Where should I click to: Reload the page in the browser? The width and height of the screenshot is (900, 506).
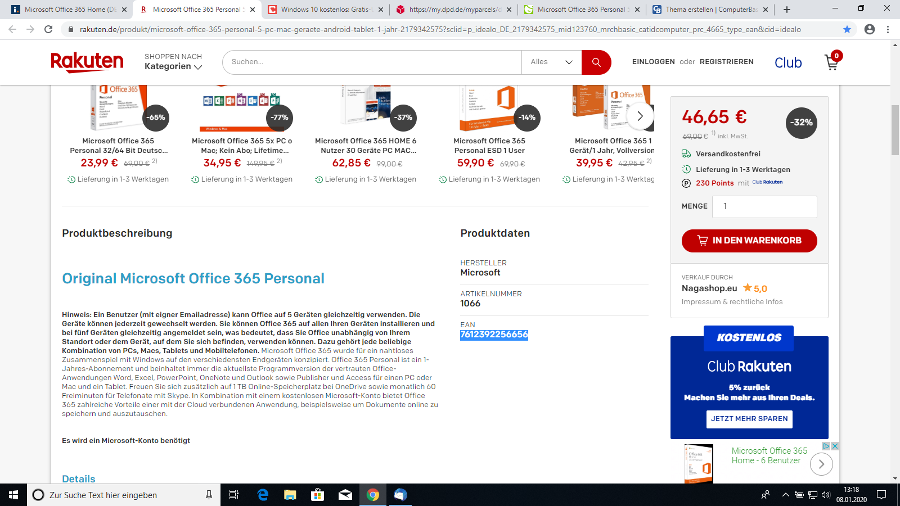(x=48, y=29)
